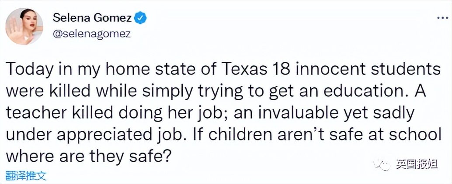Click the tweet's first line starting "Today"
This screenshot has width=452, height=184.
pos(223,71)
